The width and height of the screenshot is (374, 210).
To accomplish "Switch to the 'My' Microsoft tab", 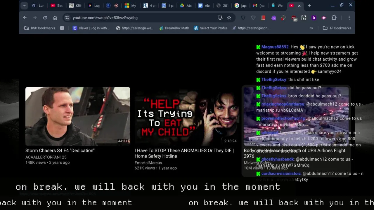I will pos(130,6).
